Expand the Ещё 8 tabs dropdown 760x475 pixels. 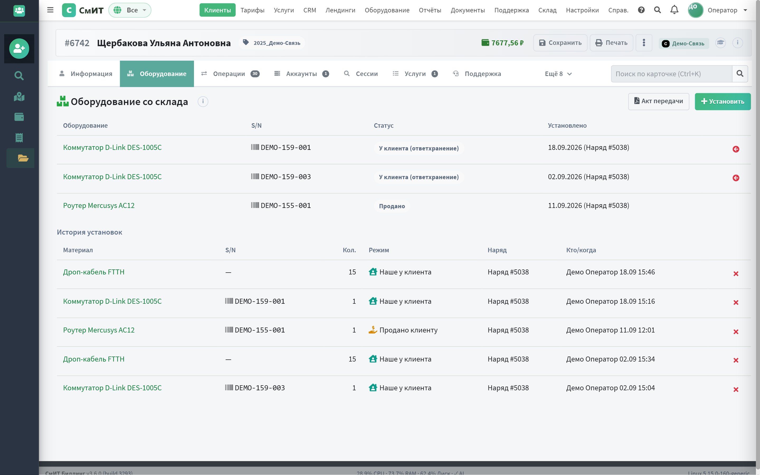558,74
